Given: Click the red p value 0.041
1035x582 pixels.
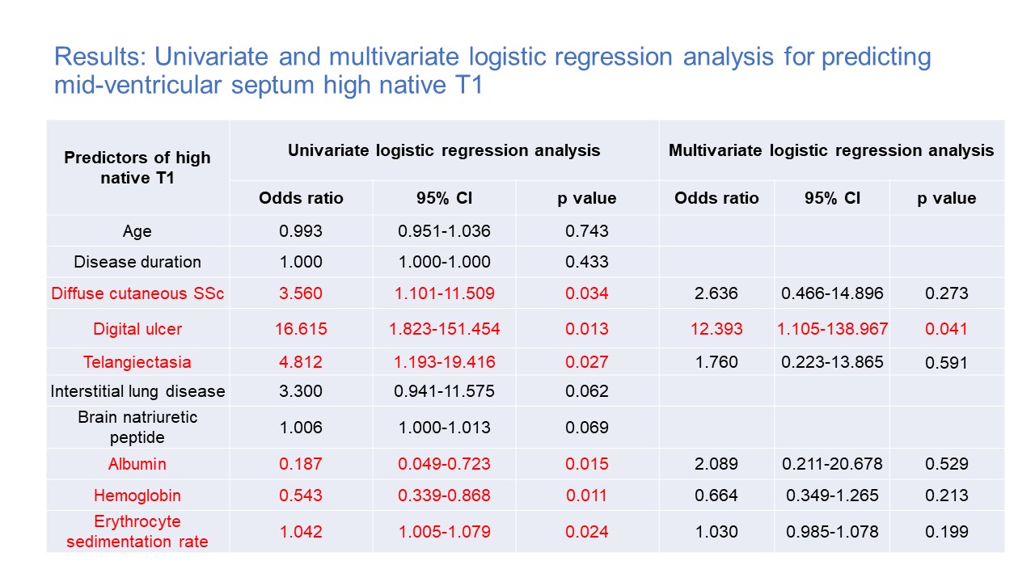Looking at the screenshot, I should [x=946, y=329].
